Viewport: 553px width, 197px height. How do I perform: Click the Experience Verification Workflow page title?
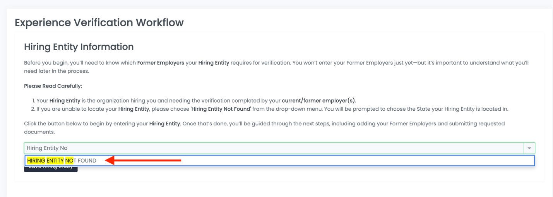coord(99,22)
